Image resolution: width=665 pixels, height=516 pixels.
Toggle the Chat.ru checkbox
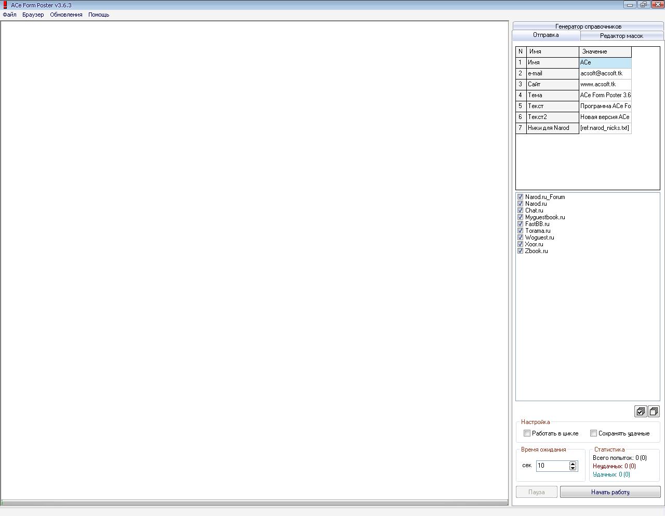click(x=520, y=210)
